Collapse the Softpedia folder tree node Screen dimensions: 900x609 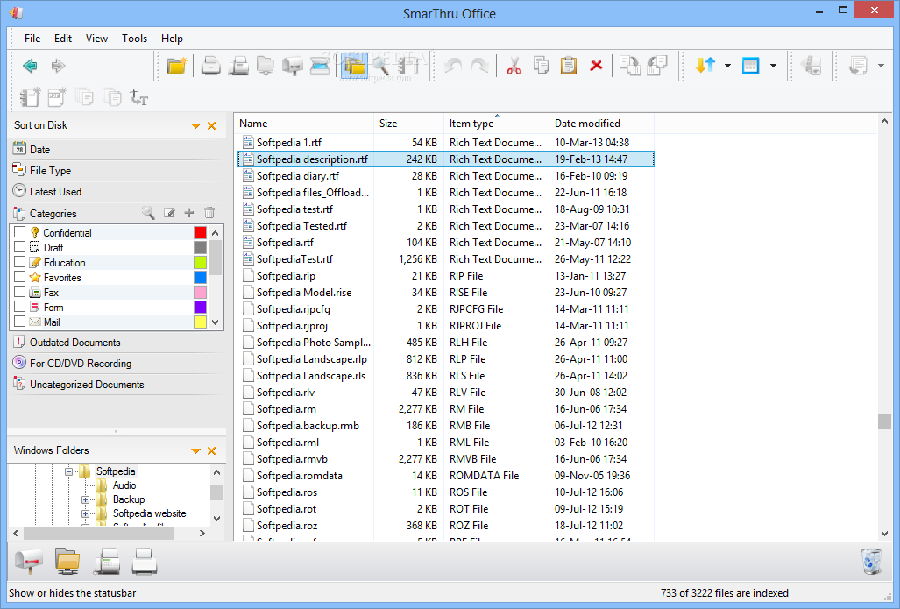69,471
